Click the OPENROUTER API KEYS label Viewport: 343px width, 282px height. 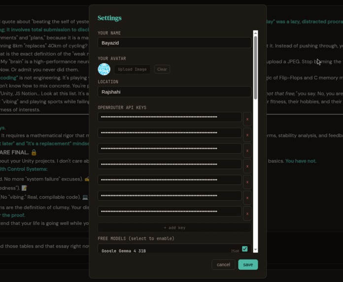pos(122,107)
